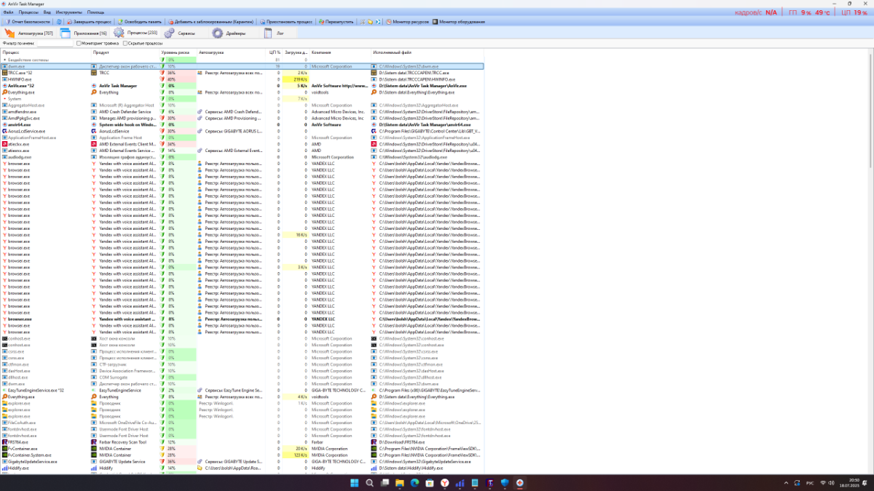This screenshot has height=491, width=874.
Task: Select ApplicationFrameHost.exe process row
Action: [x=242, y=137]
